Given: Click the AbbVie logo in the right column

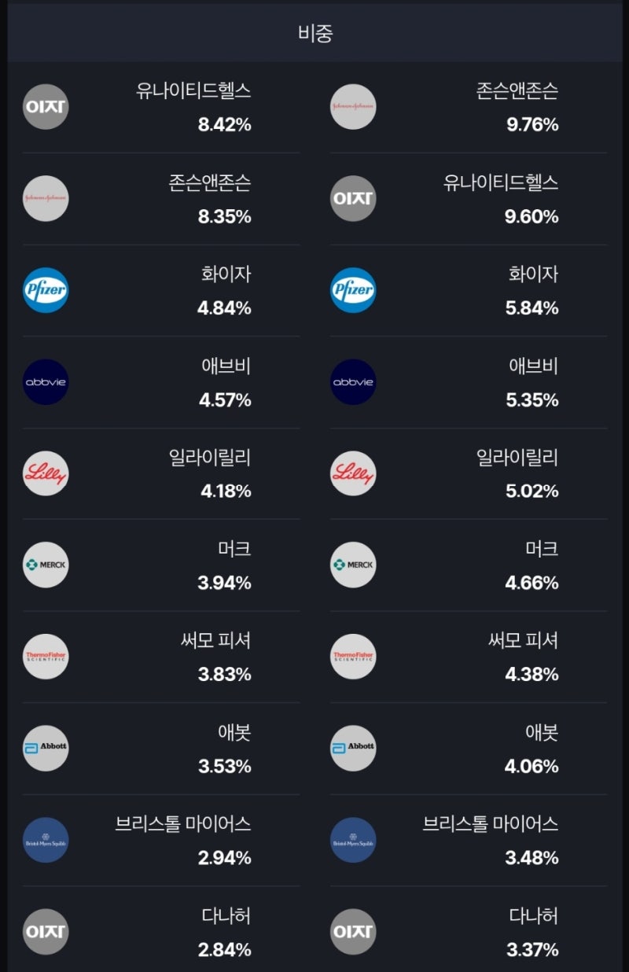Looking at the screenshot, I should [352, 381].
